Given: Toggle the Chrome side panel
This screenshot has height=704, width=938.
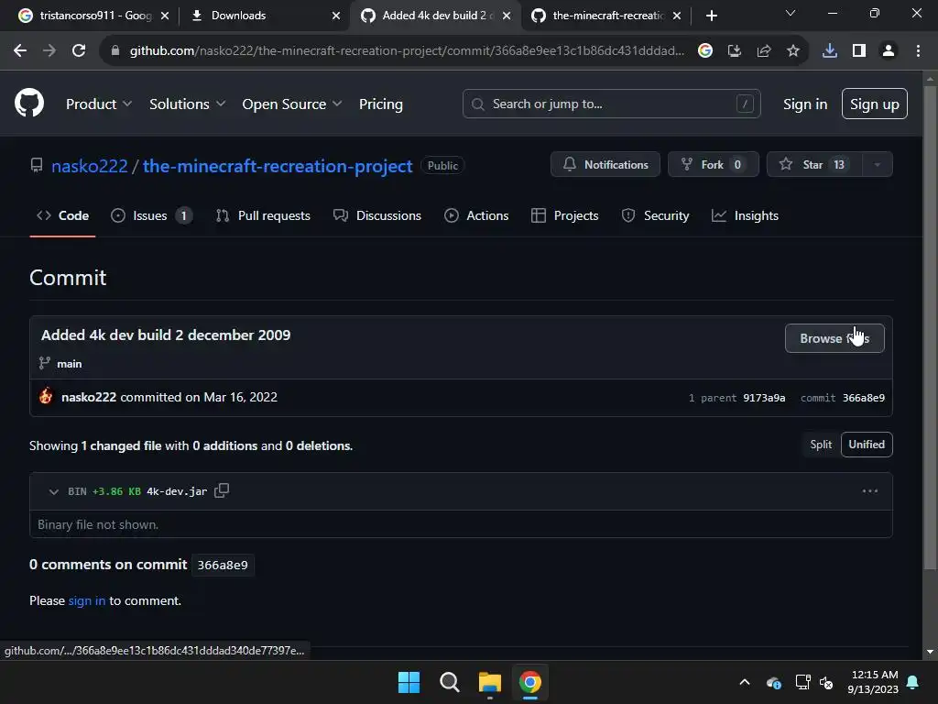Looking at the screenshot, I should [859, 51].
